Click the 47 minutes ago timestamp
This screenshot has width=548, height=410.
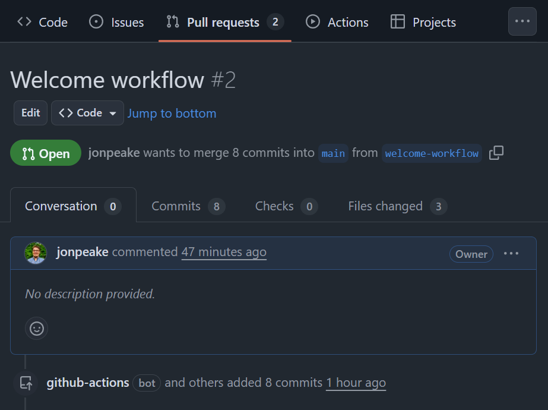224,252
